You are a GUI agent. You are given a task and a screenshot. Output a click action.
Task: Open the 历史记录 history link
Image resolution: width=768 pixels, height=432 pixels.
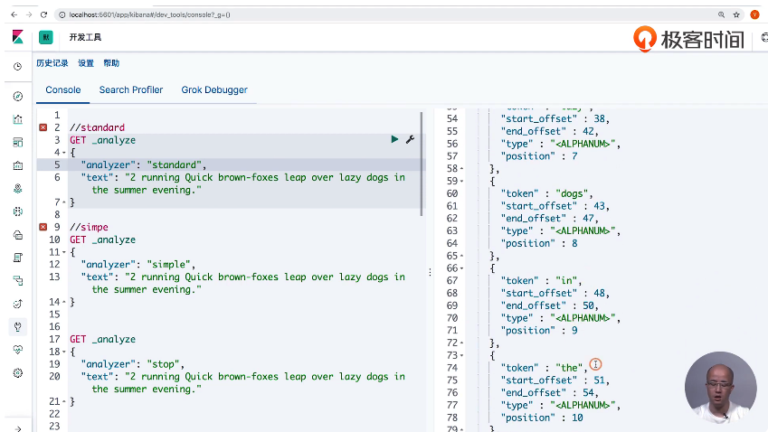click(52, 63)
